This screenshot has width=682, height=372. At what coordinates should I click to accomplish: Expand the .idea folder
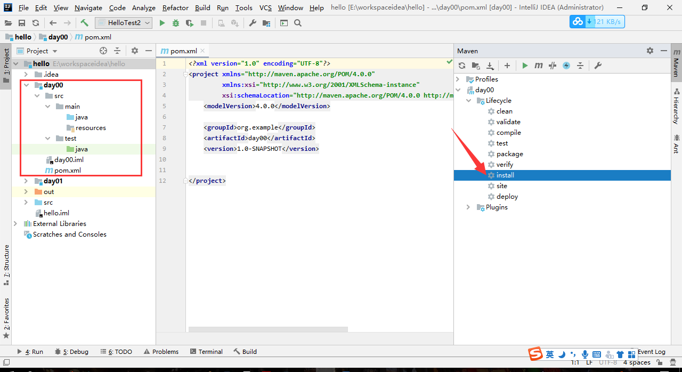point(26,75)
